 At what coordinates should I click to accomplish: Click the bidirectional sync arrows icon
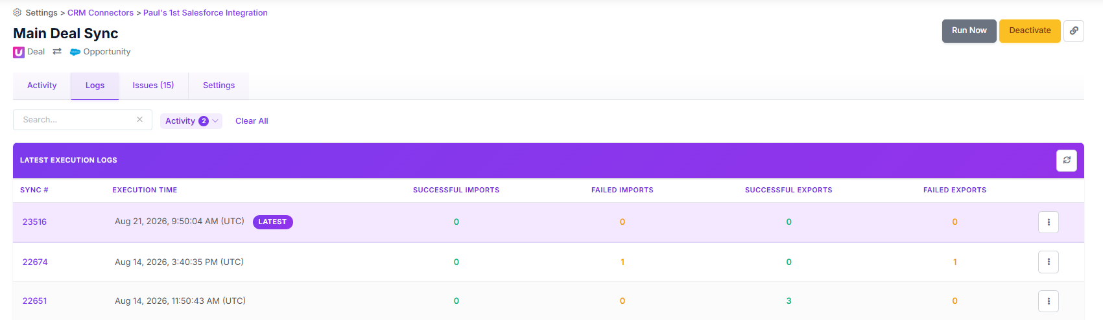tap(57, 51)
